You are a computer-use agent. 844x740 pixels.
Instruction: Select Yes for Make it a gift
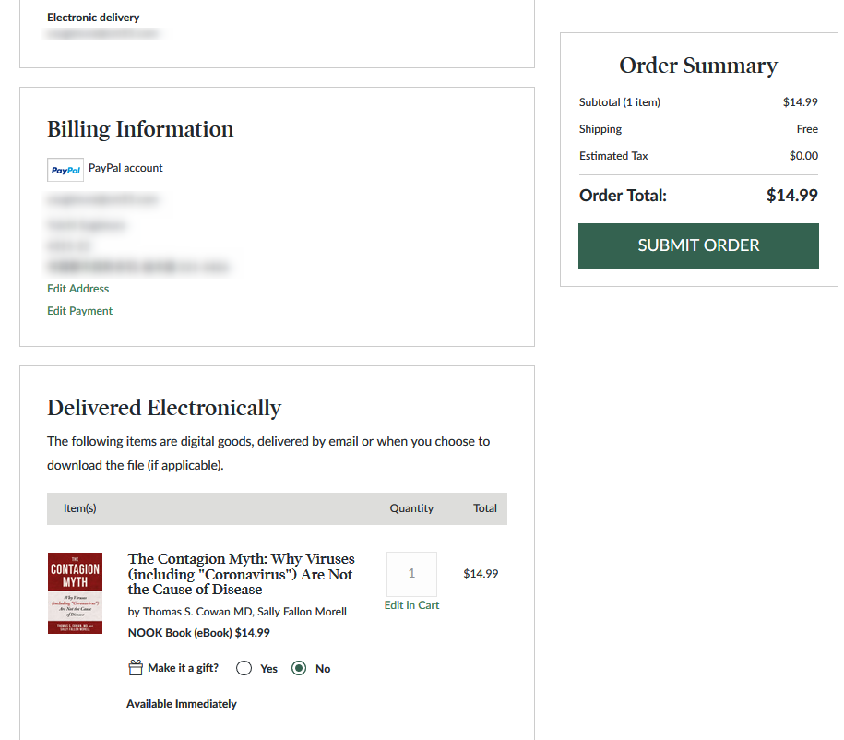point(244,669)
